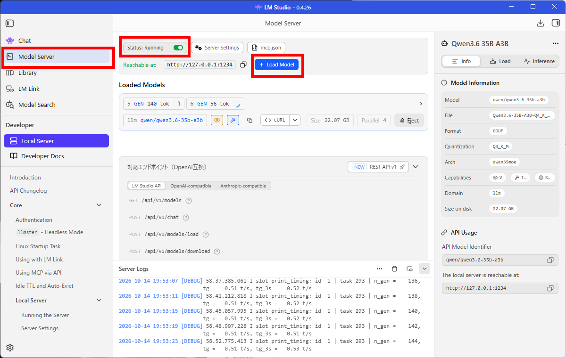Copy the loaded model identifier qwen/qwen3.6-35b-a3b
The height and width of the screenshot is (358, 566).
pyautogui.click(x=250, y=120)
